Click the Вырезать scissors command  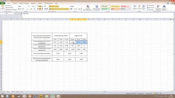(x=8, y=5)
